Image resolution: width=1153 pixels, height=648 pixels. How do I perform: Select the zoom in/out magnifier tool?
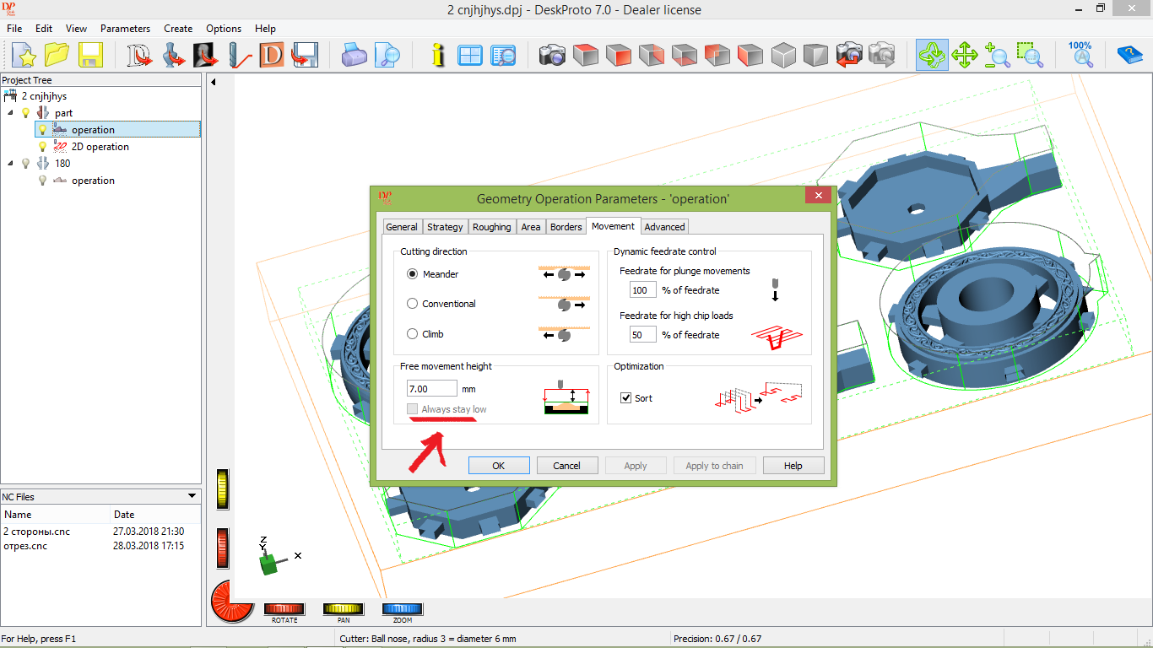click(998, 56)
